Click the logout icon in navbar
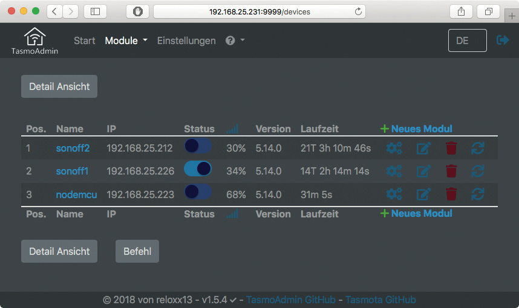Viewport: 519px width, 308px height. tap(503, 40)
